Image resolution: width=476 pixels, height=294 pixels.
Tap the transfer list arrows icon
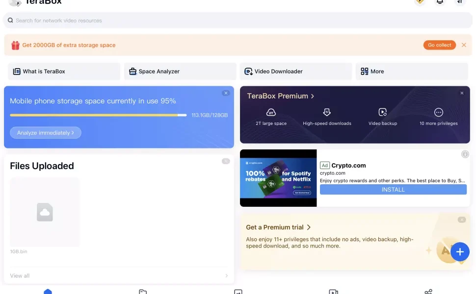point(459,1)
